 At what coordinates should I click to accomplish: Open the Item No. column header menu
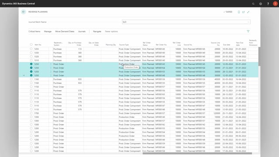coord(38,45)
